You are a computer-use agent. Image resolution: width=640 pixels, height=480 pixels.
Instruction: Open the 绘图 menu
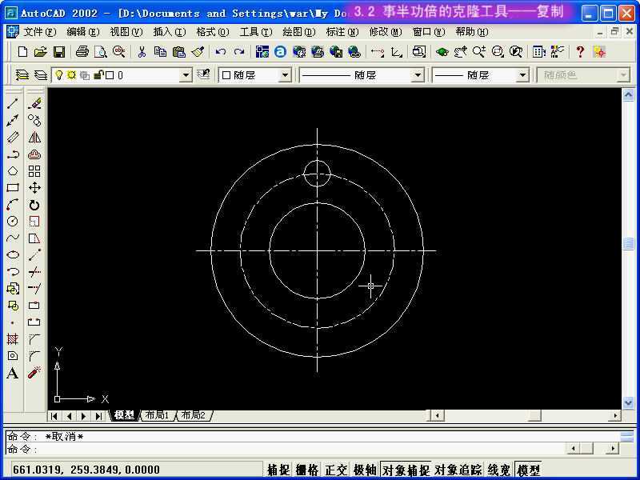[x=298, y=32]
